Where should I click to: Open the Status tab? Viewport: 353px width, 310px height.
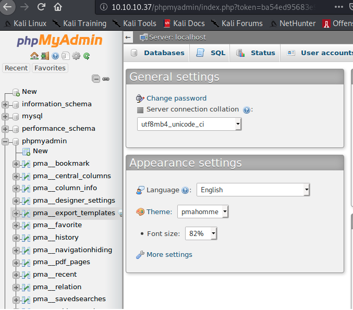(255, 53)
